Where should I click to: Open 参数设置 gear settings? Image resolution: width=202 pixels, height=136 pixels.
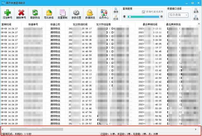tap(77, 14)
